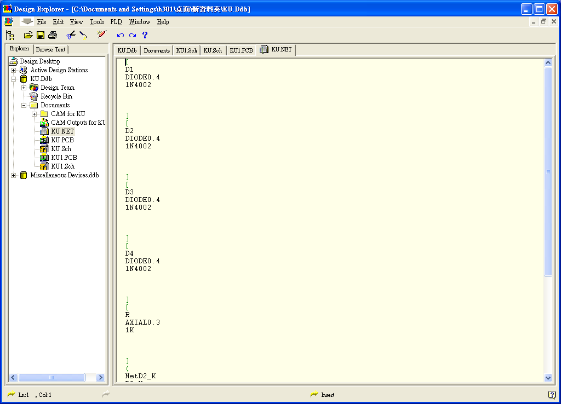This screenshot has width=561, height=404.
Task: Click the Cut scissors toolbar icon
Action: tap(71, 35)
